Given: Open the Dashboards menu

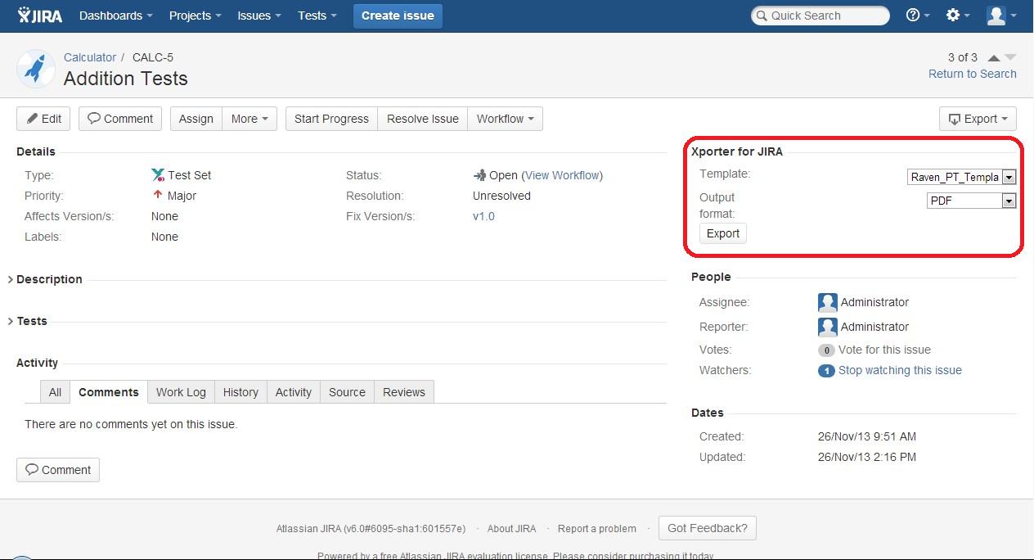Looking at the screenshot, I should pyautogui.click(x=116, y=16).
